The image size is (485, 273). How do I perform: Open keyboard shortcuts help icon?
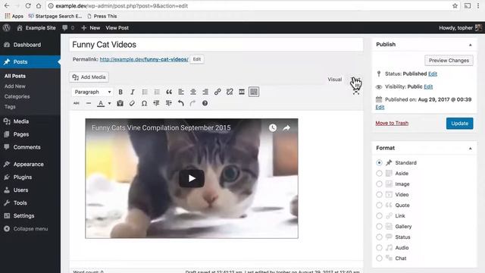pyautogui.click(x=205, y=103)
